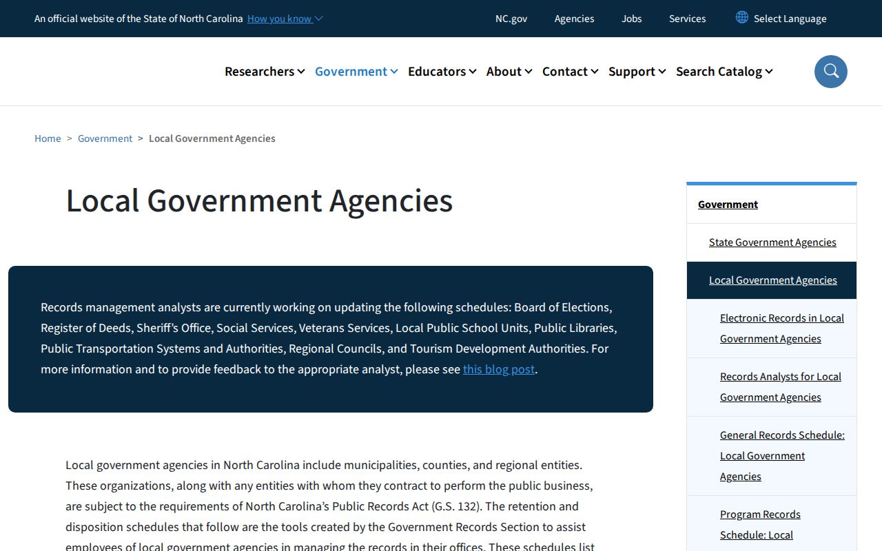882x551 pixels.
Task: Open General Records Schedule: Local Government Agencies
Action: tap(782, 456)
